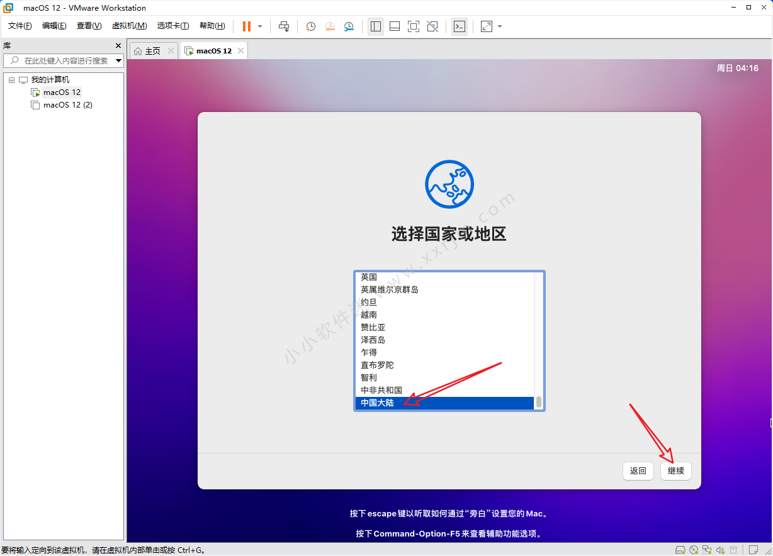Click the orange pause virtual machine icon
This screenshot has width=773, height=556.
[x=246, y=26]
